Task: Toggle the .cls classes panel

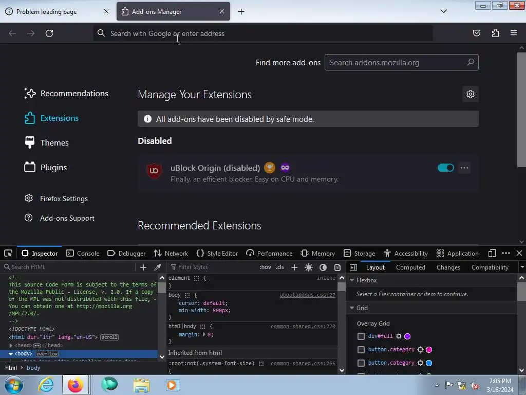Action: click(280, 267)
